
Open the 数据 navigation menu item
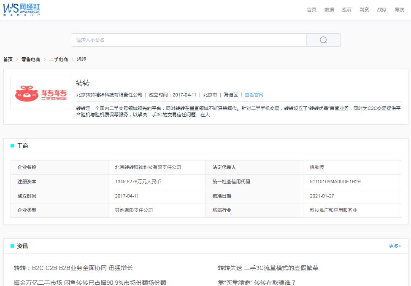click(329, 10)
